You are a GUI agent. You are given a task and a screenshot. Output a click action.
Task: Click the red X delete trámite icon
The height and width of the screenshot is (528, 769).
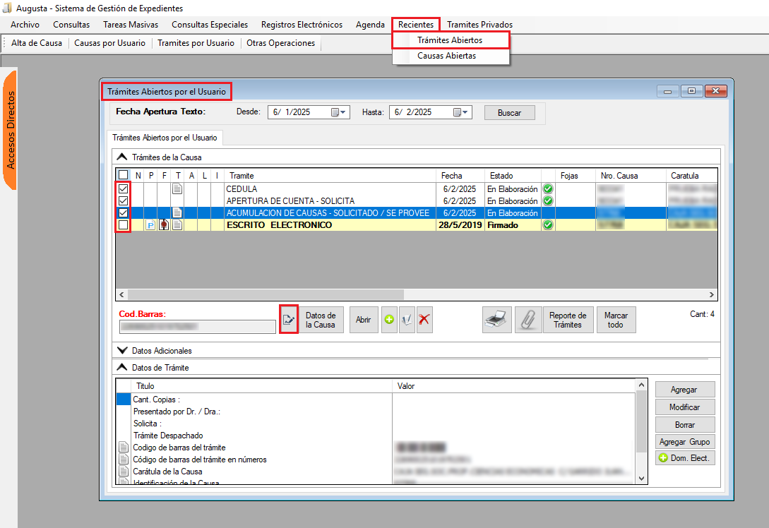[424, 320]
